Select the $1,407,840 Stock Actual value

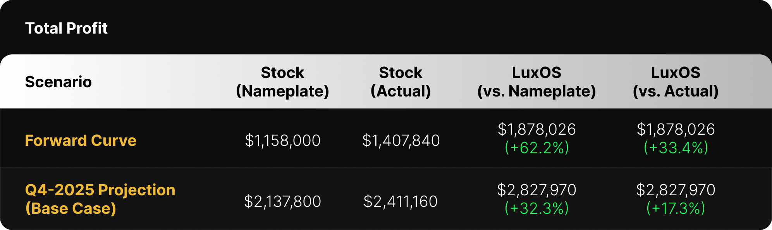[401, 140]
